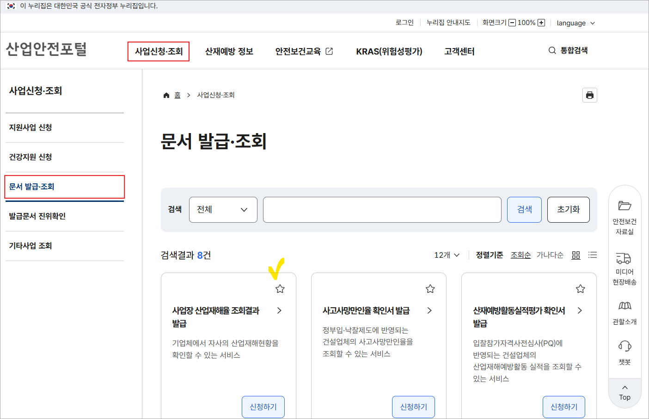Toggle the star on 사고사망만인율 확인서 발급
This screenshot has width=649, height=419.
(x=430, y=288)
